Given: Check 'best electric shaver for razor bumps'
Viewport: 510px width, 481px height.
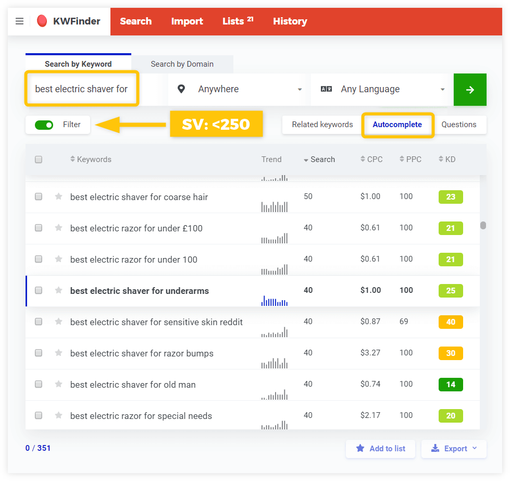Looking at the screenshot, I should pyautogui.click(x=39, y=353).
